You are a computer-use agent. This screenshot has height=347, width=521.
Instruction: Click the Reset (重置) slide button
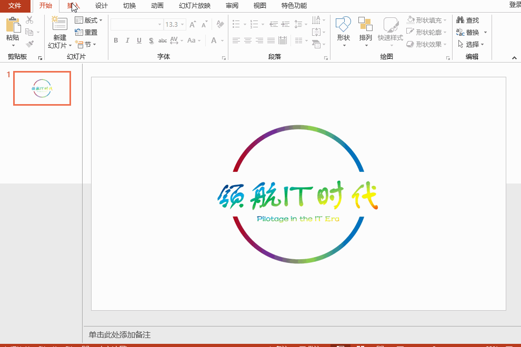86,32
